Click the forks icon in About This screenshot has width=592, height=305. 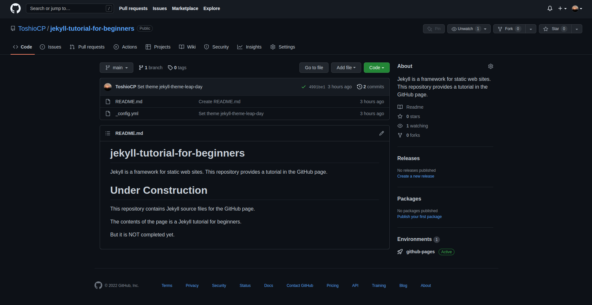click(x=400, y=135)
